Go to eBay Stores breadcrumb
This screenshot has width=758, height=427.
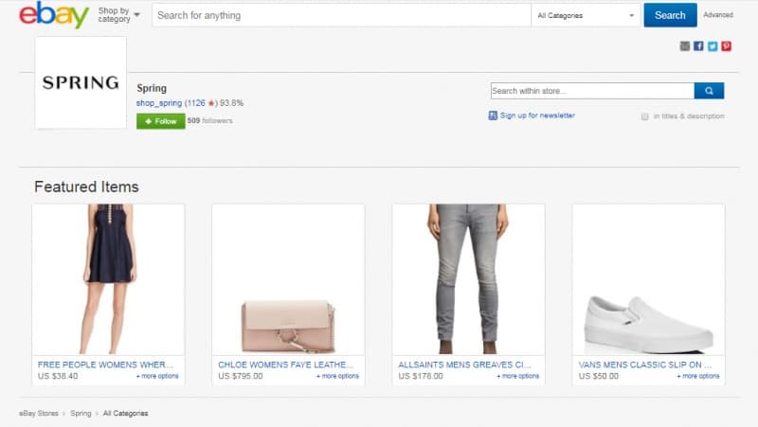(x=39, y=414)
